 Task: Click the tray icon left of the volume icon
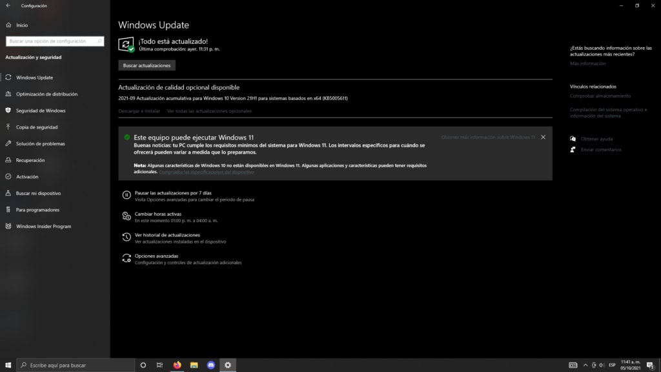[594, 366]
